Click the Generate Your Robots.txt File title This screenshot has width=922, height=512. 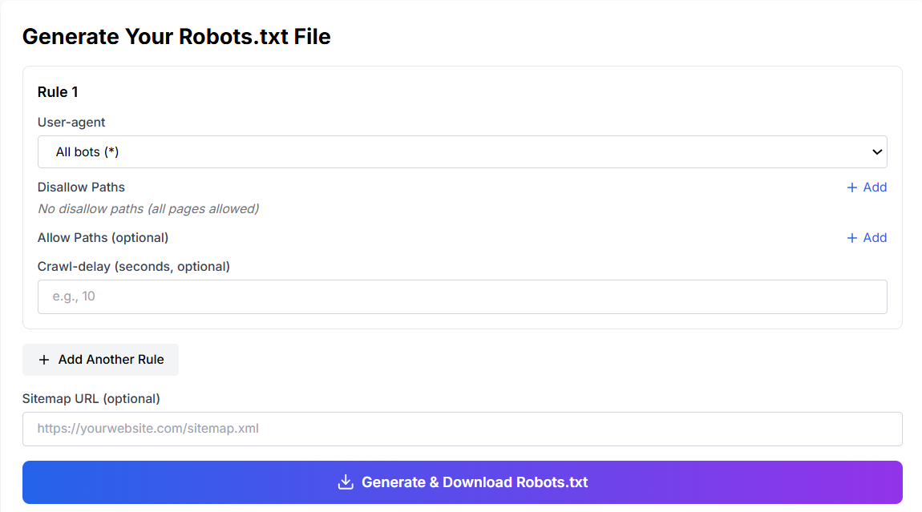point(177,36)
